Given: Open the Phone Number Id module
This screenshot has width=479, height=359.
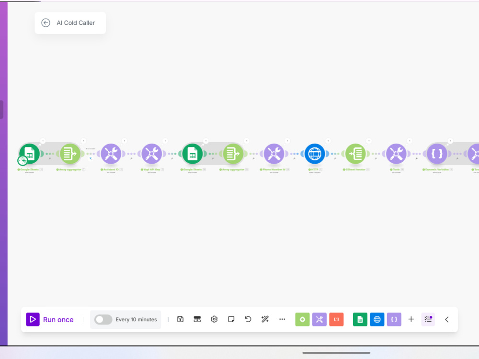Looking at the screenshot, I should point(274,154).
